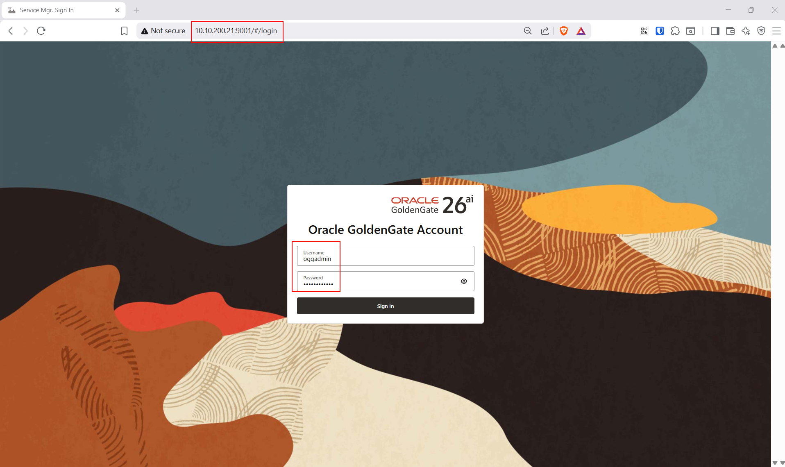
Task: Close the browser window
Action: coord(774,10)
